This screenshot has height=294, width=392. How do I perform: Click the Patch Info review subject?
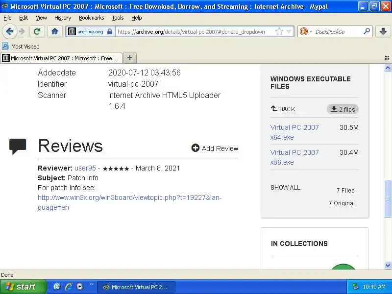(x=83, y=178)
